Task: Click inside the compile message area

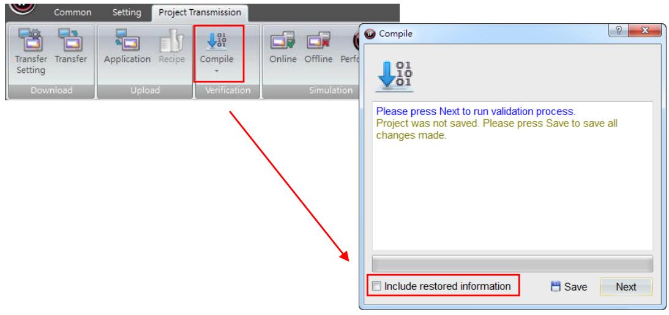Action: [x=512, y=176]
